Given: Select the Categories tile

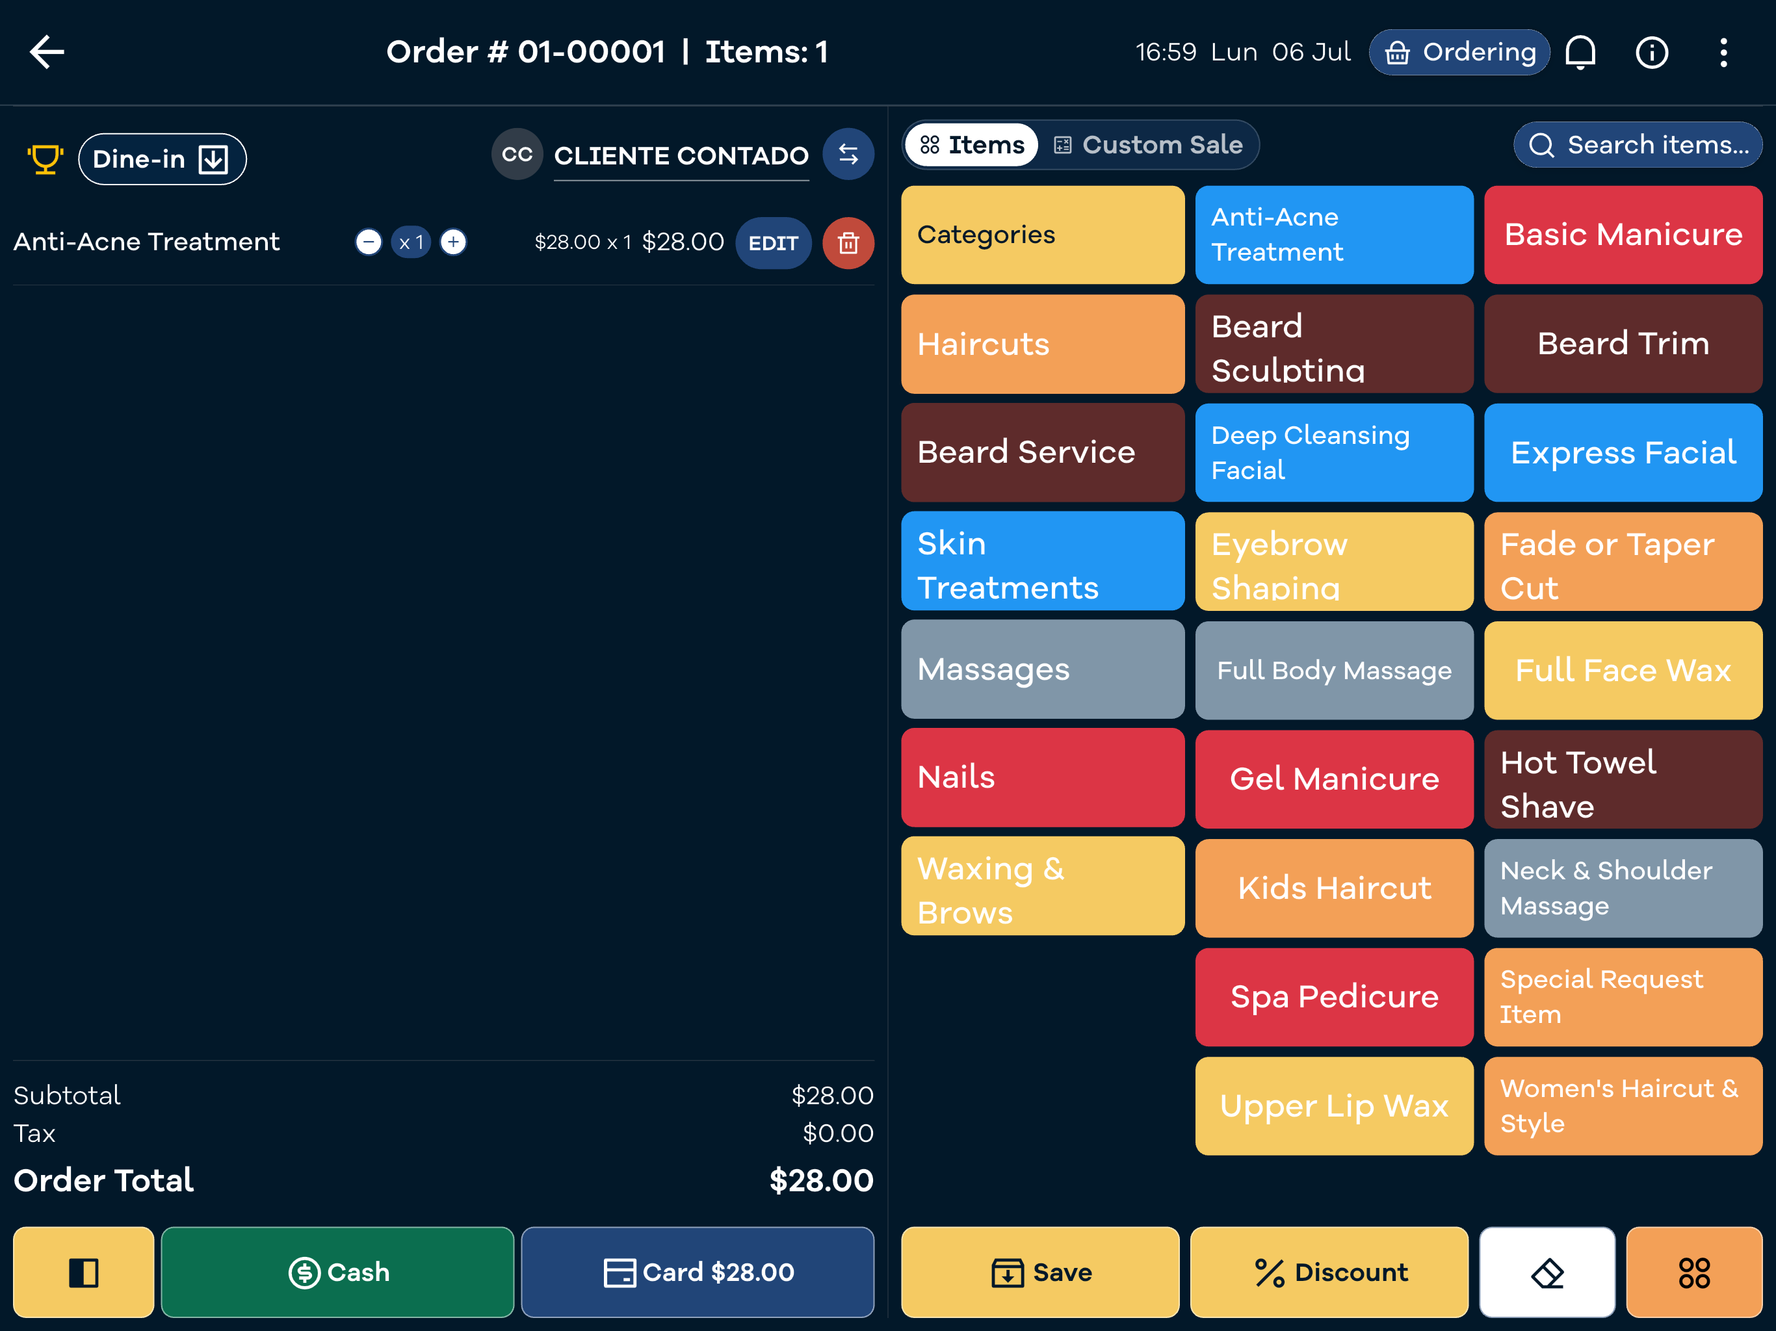Looking at the screenshot, I should pos(1042,235).
